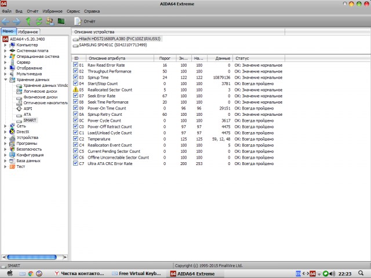Switch to the Меню tab

[x=8, y=31]
